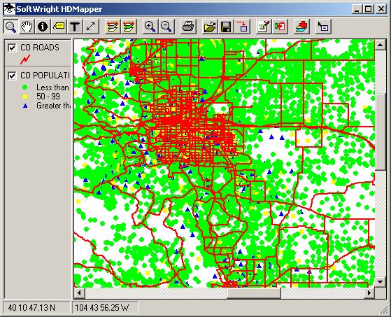This screenshot has height=317, width=391.
Task: Select the label tag tool
Action: [59, 27]
